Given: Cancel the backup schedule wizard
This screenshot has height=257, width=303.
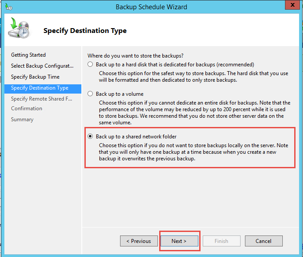Looking at the screenshot, I should click(263, 241).
